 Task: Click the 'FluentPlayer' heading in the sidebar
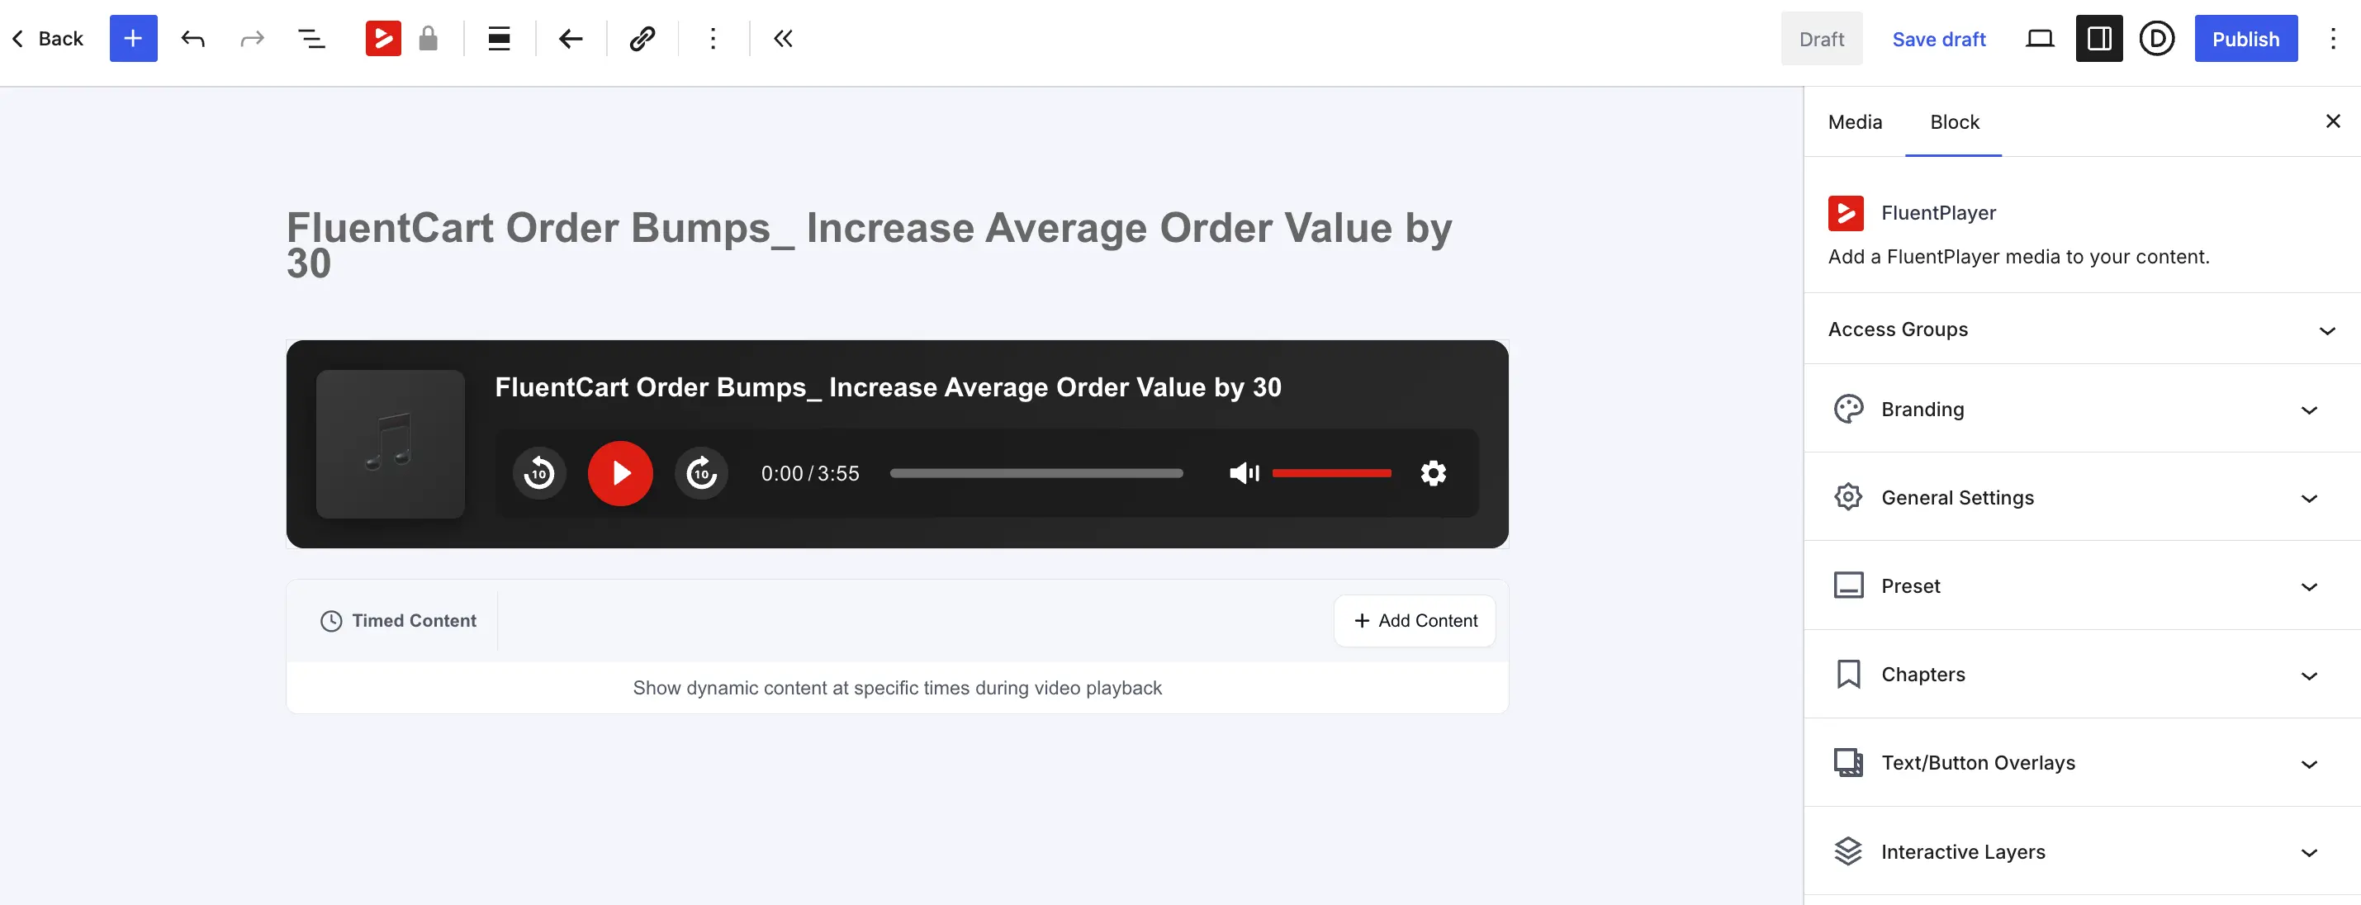[1938, 213]
